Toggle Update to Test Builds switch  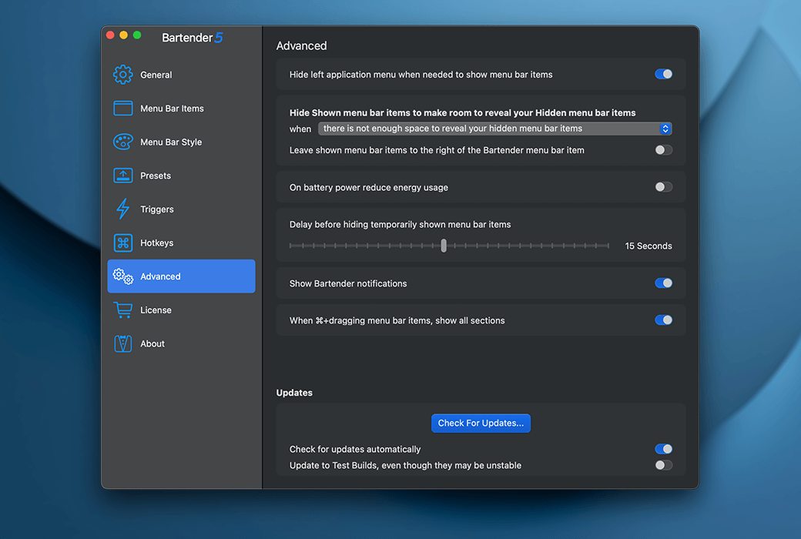pos(663,465)
